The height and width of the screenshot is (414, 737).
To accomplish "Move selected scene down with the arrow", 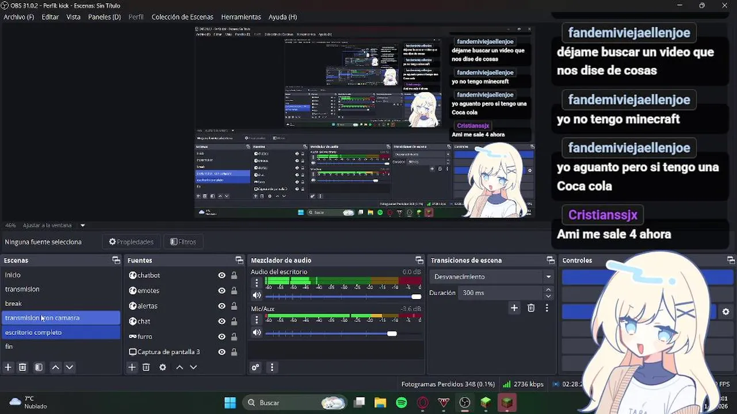I will (70, 367).
